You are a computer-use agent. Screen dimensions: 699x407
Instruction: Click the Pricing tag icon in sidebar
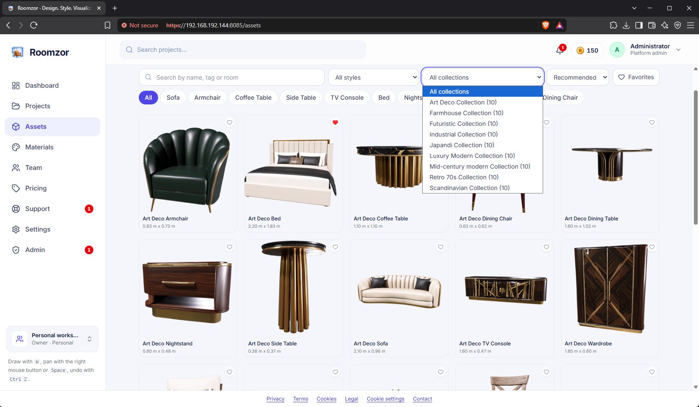click(16, 188)
